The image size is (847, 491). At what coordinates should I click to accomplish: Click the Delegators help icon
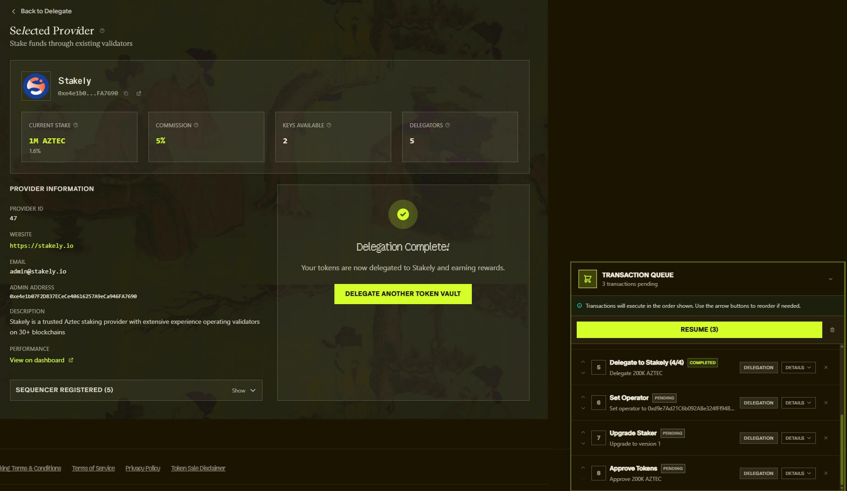point(448,125)
